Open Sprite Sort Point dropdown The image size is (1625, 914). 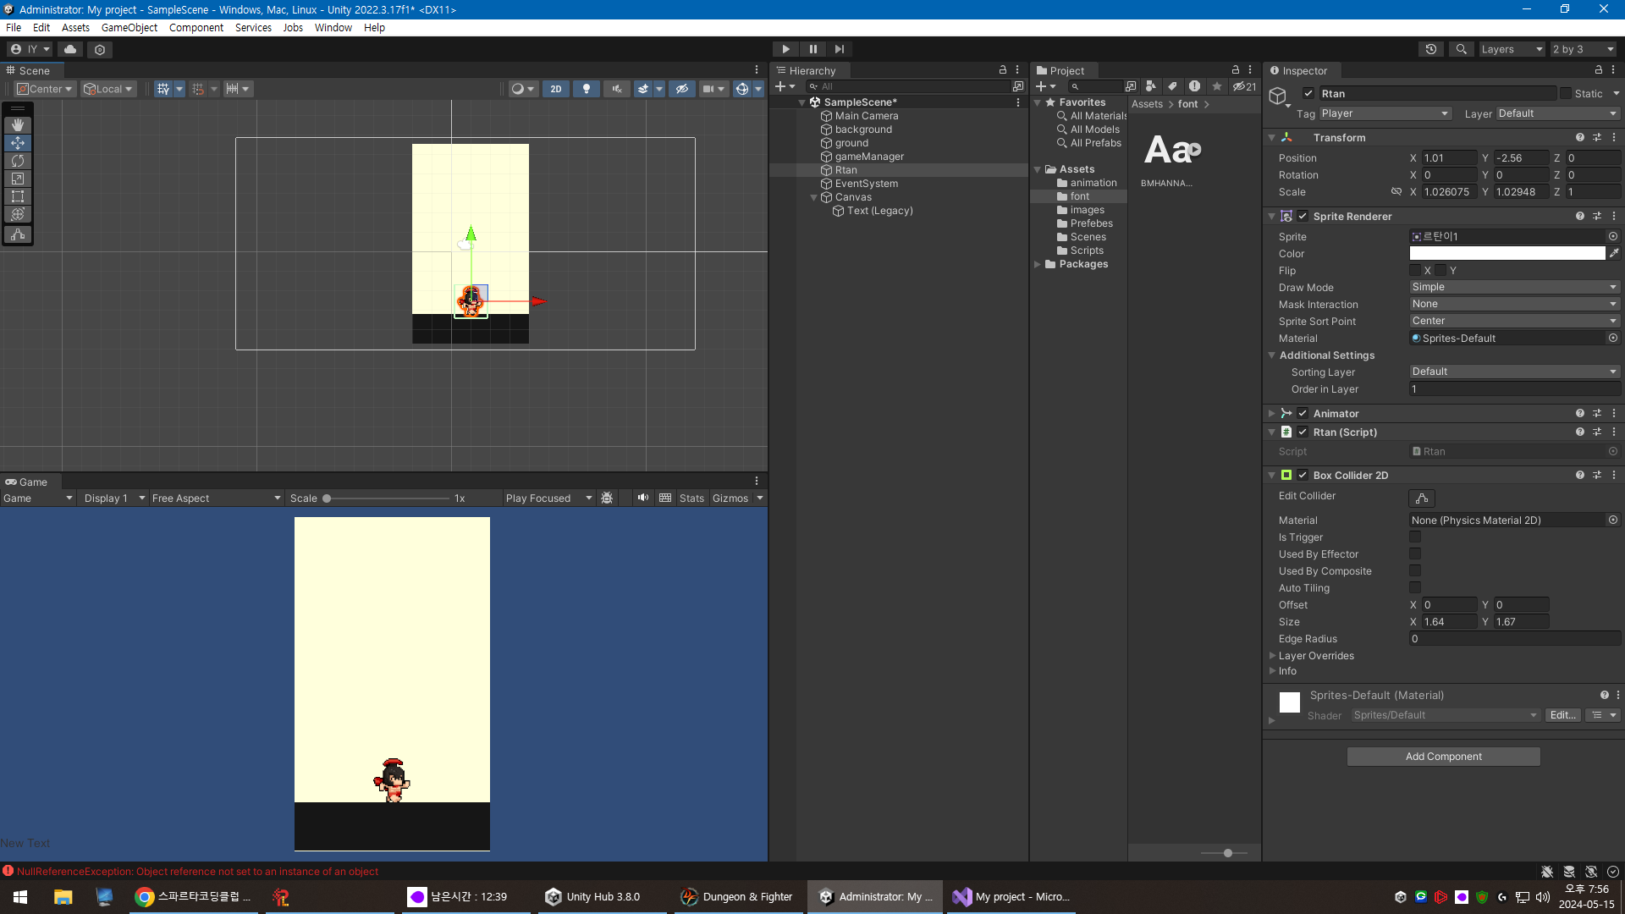tap(1515, 321)
